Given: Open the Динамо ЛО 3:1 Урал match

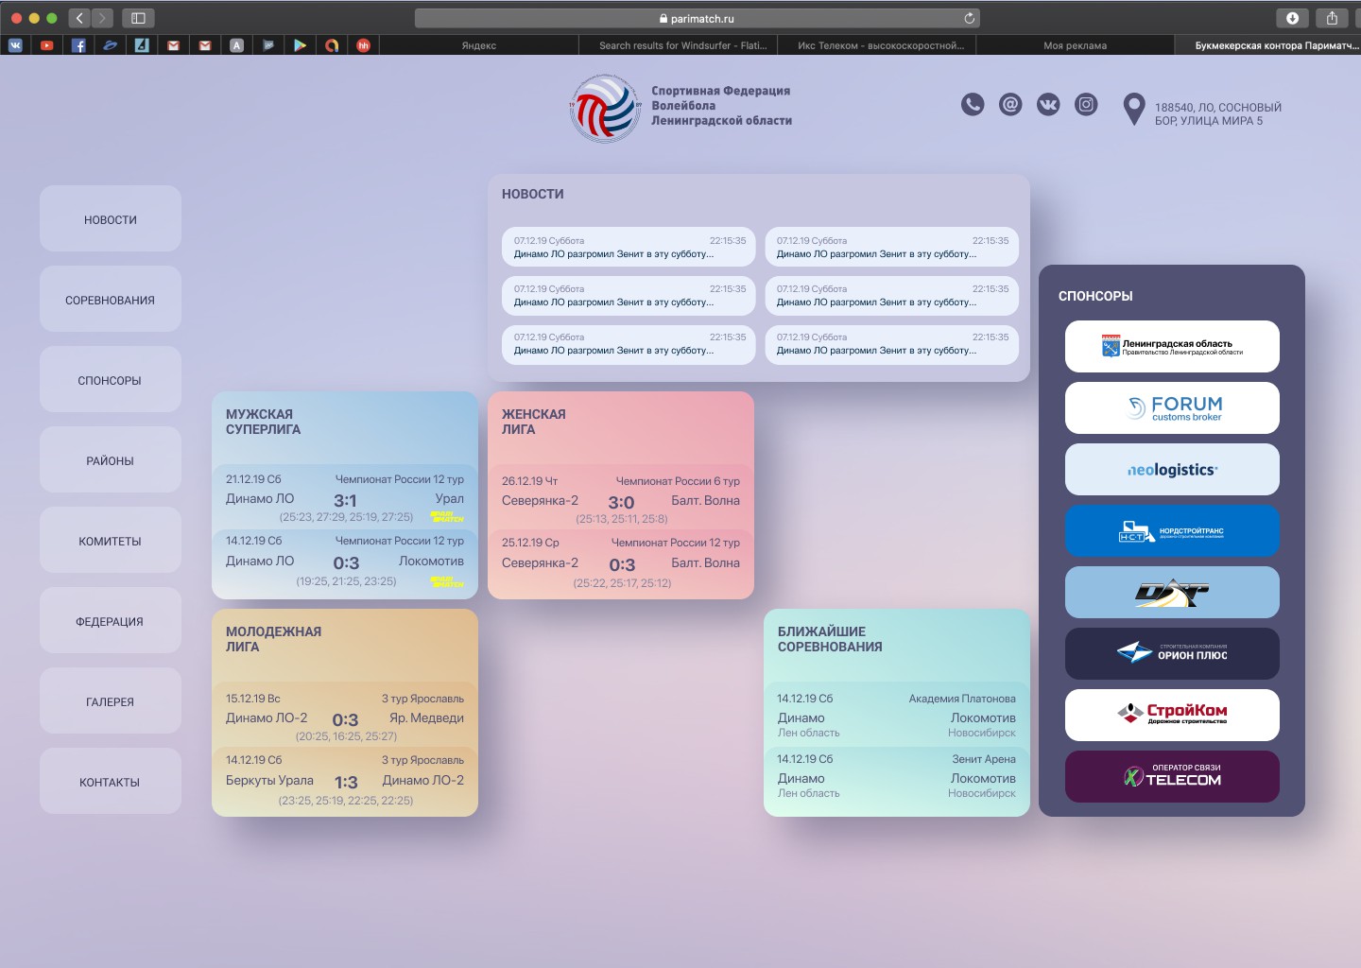Looking at the screenshot, I should pos(345,497).
